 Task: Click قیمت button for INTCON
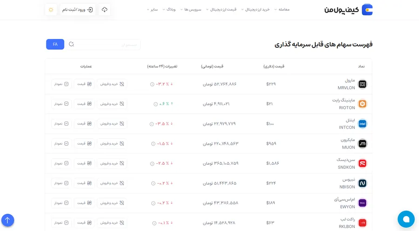click(x=84, y=124)
